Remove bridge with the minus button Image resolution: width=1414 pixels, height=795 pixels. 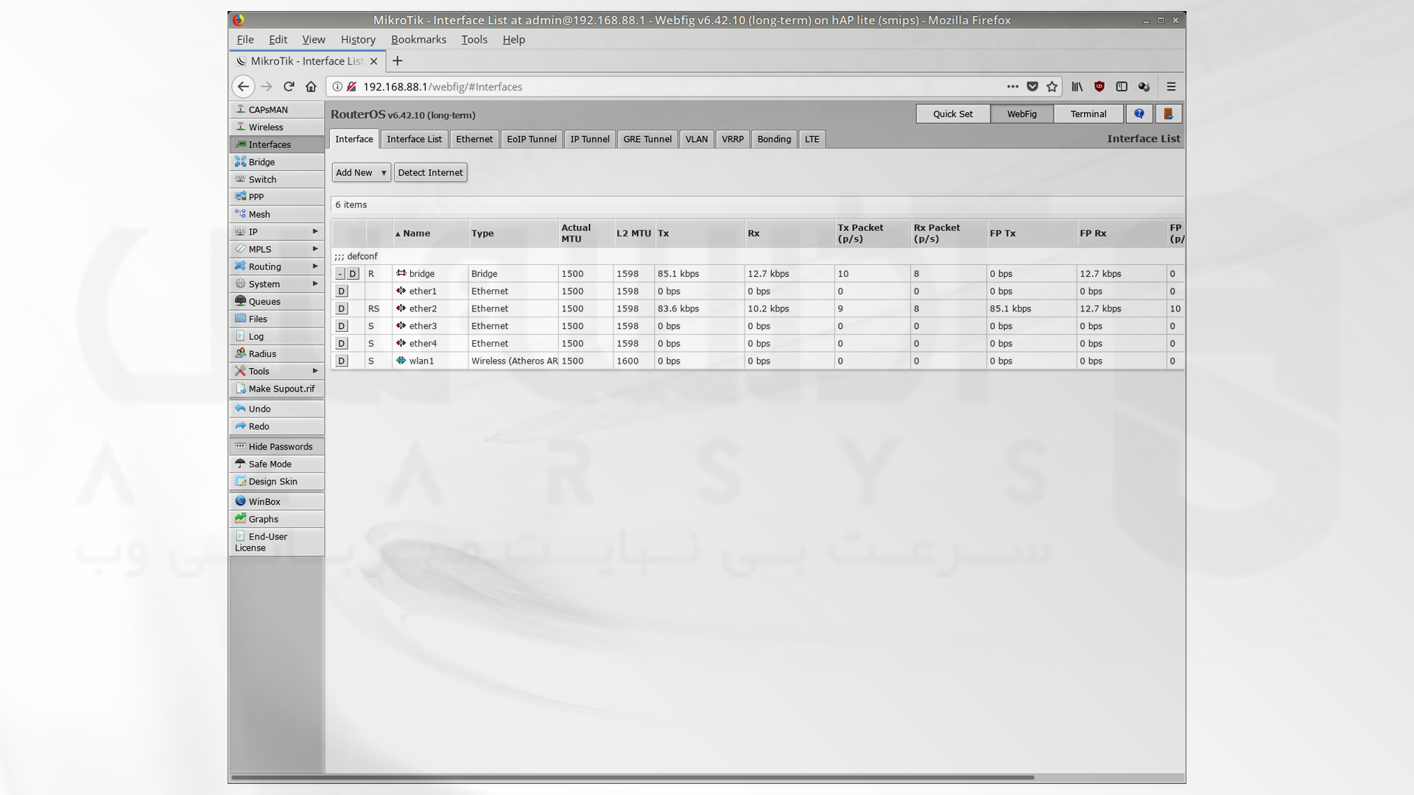point(340,274)
